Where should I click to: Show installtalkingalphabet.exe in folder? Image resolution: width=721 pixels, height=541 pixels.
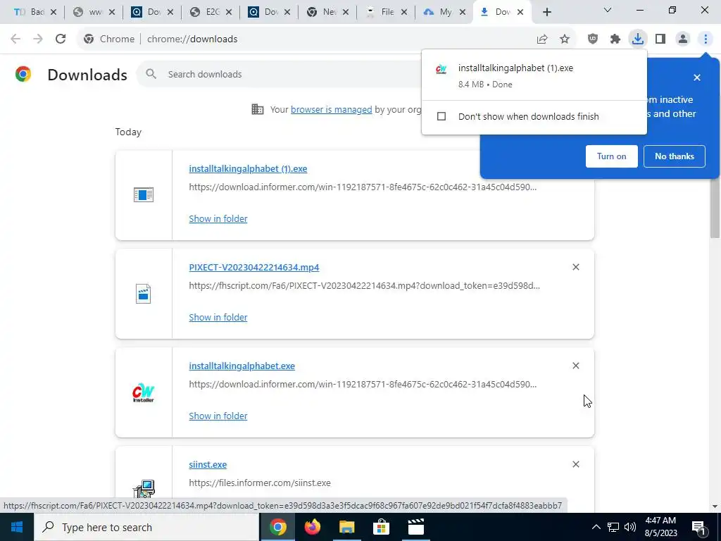[218, 416]
